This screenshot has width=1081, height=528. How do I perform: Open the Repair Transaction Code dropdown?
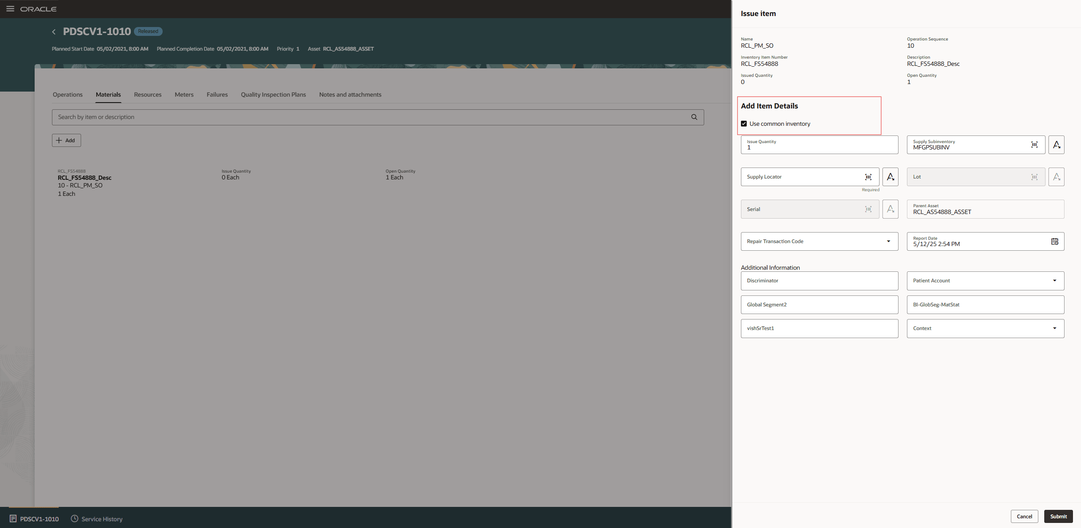tap(889, 241)
